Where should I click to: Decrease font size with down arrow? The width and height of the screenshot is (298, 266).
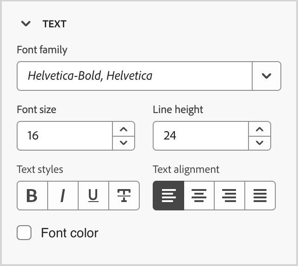(x=124, y=142)
